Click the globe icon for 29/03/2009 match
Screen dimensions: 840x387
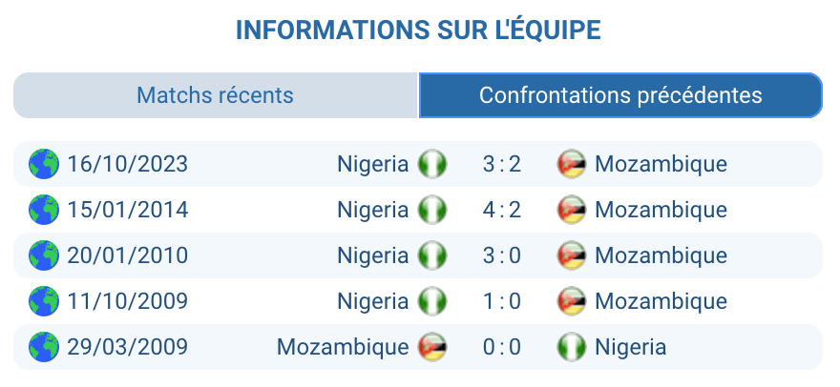(x=44, y=347)
